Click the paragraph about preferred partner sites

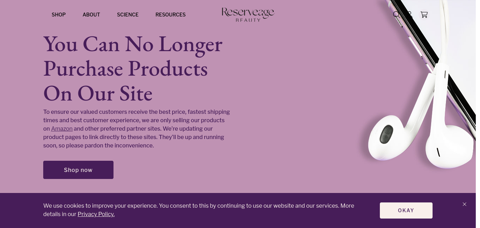click(x=137, y=129)
